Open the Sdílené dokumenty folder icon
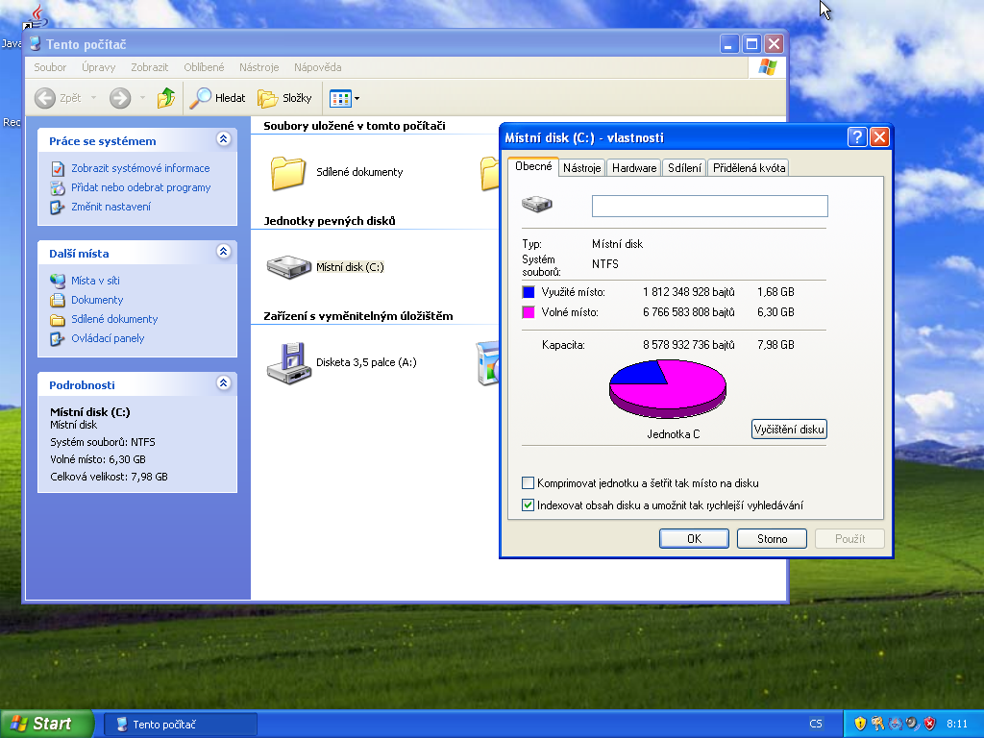This screenshot has height=738, width=984. [x=288, y=172]
